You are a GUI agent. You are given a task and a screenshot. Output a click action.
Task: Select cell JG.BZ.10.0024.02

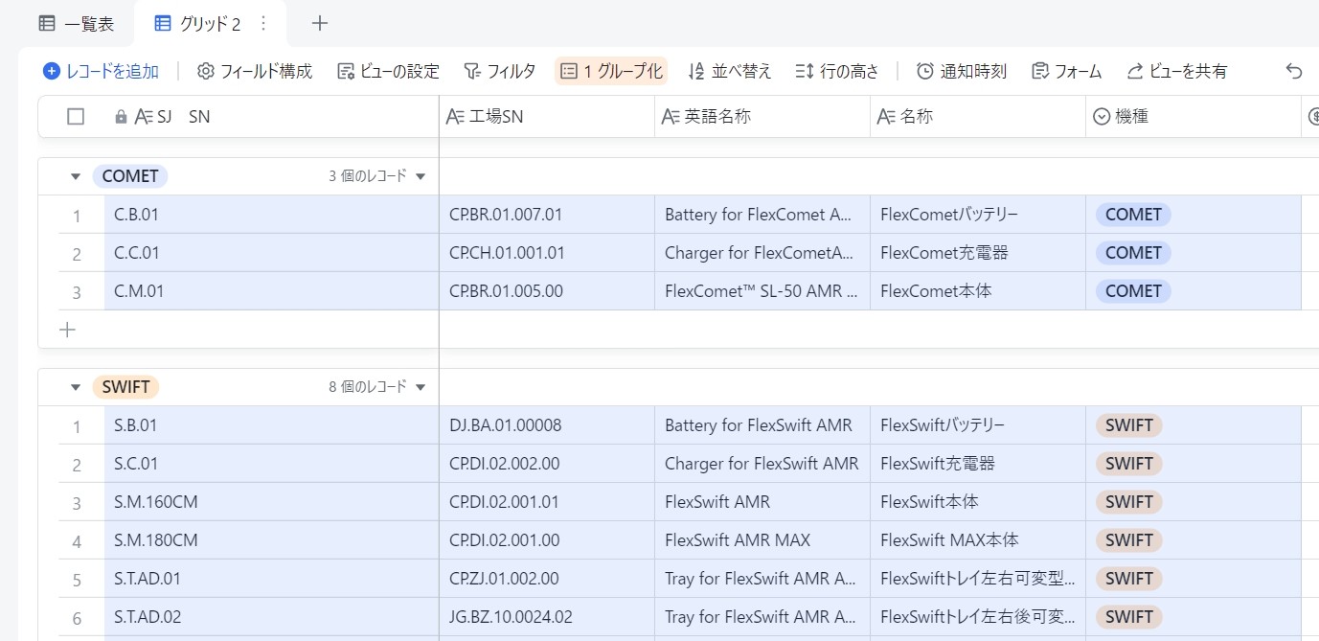(x=547, y=617)
